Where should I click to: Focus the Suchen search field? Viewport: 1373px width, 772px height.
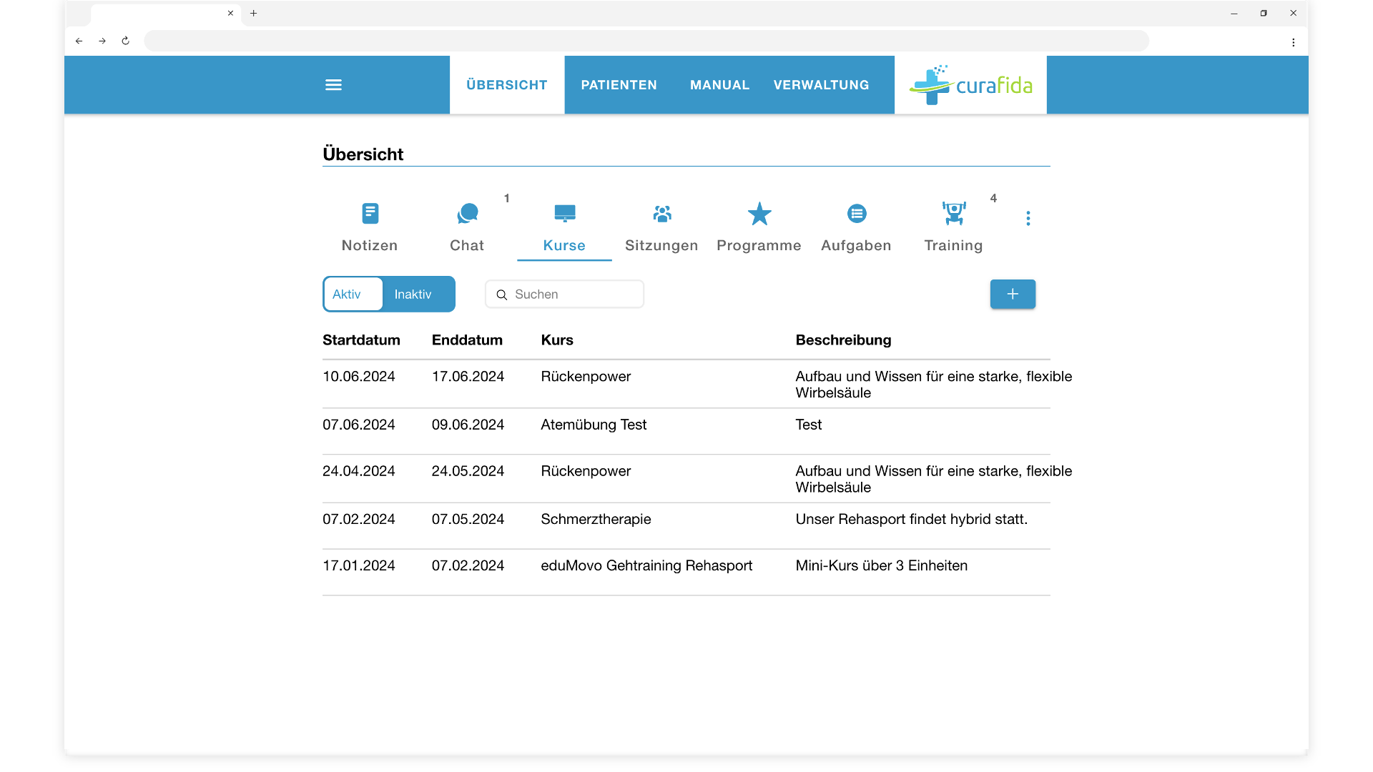[564, 294]
